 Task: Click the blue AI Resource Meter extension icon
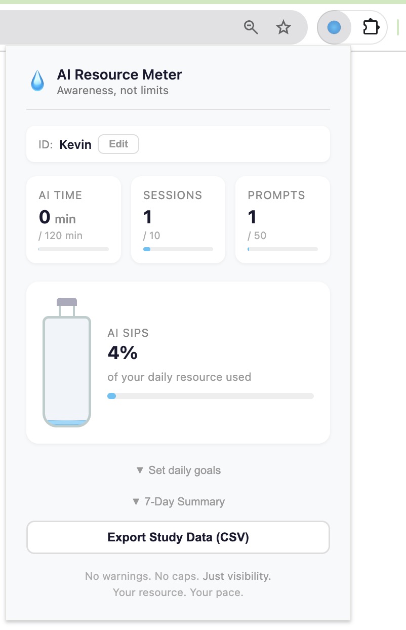pyautogui.click(x=334, y=27)
